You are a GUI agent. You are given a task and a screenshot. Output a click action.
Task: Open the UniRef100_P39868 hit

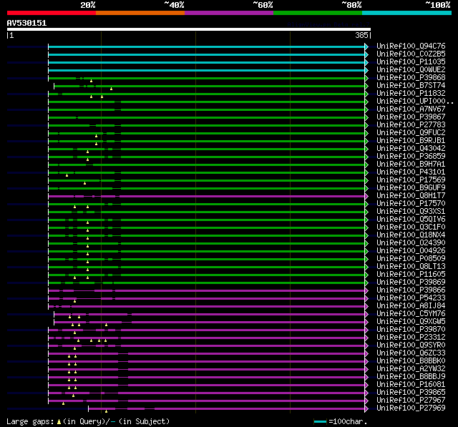click(x=410, y=78)
